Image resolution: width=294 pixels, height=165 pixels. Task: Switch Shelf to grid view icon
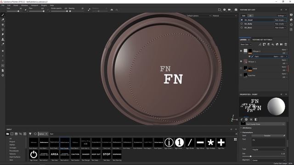tap(235, 139)
